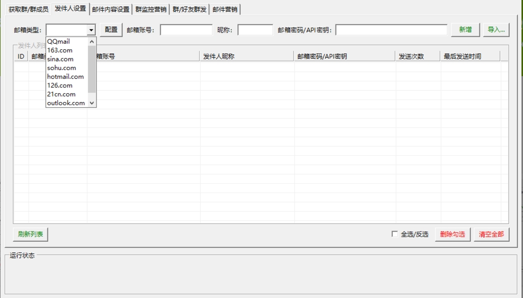
Task: Go to the 群监控营销 tab
Action: [151, 9]
